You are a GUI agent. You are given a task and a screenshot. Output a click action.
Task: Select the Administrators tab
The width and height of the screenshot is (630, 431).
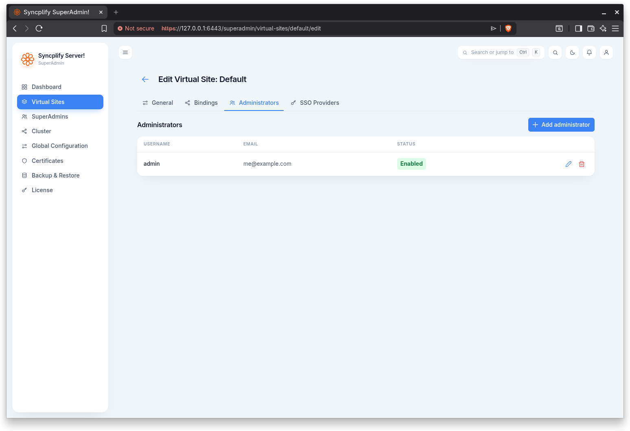254,103
